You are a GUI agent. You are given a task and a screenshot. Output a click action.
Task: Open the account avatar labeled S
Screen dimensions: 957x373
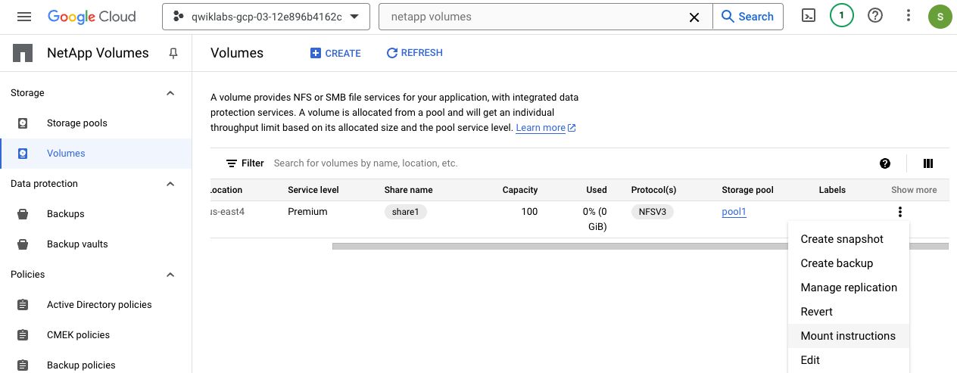pos(940,17)
